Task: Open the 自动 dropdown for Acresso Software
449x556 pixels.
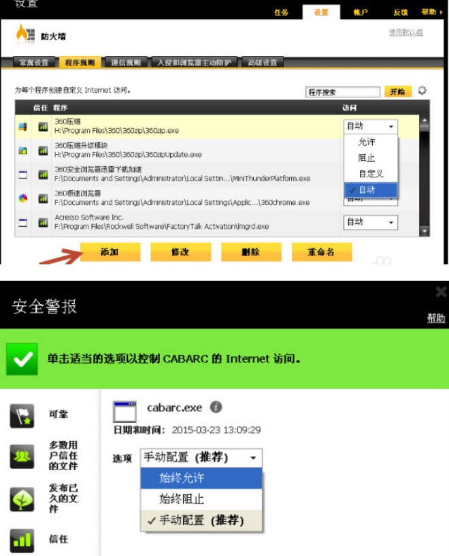Action: click(x=370, y=222)
